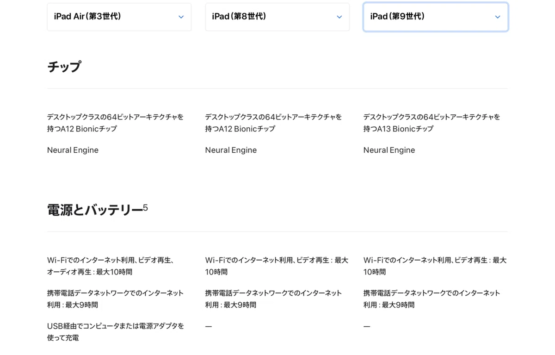
Task: Open the focused iPad(第9世代) model dropdown
Action: (436, 17)
